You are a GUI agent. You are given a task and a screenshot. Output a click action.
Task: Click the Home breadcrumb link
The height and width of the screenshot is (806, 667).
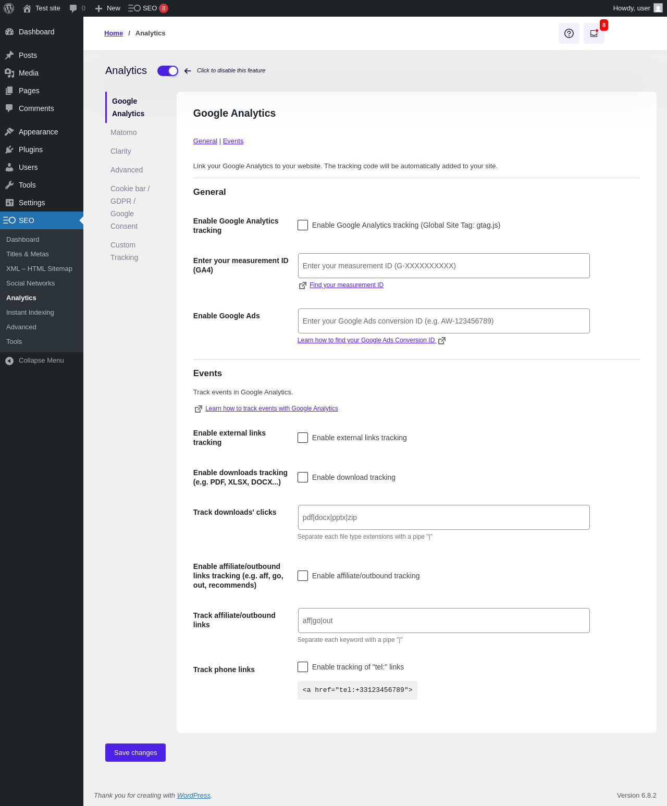click(114, 33)
